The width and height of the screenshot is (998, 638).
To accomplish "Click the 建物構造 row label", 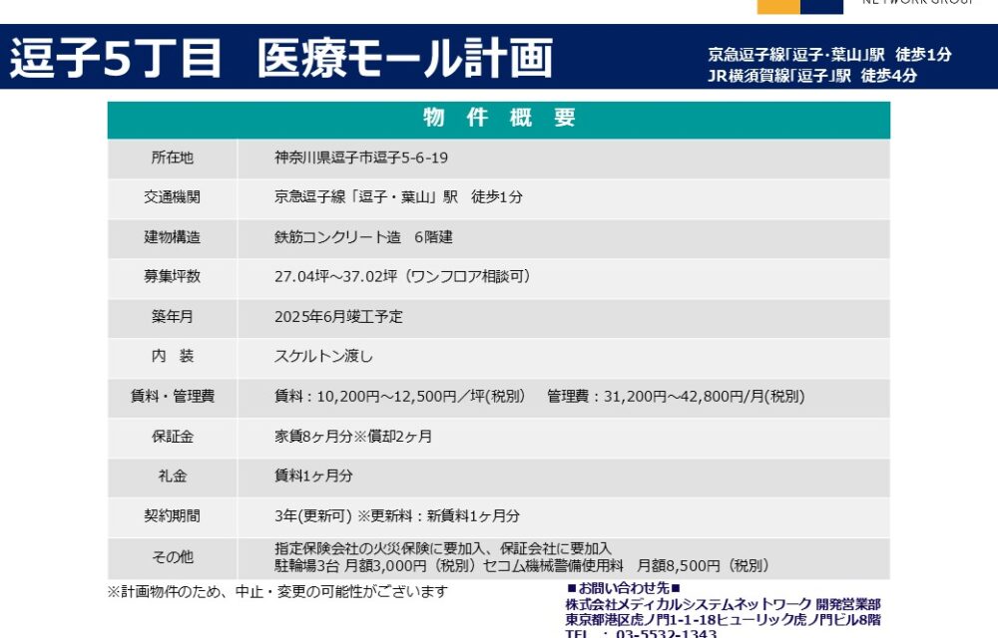I will (x=173, y=237).
